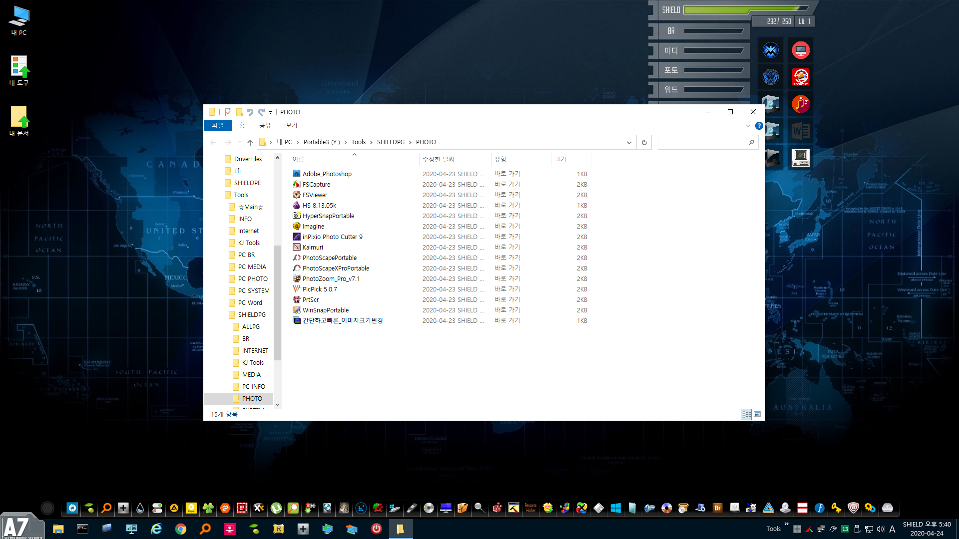
Task: Toggle the Korean IME A indicator
Action: click(x=892, y=529)
